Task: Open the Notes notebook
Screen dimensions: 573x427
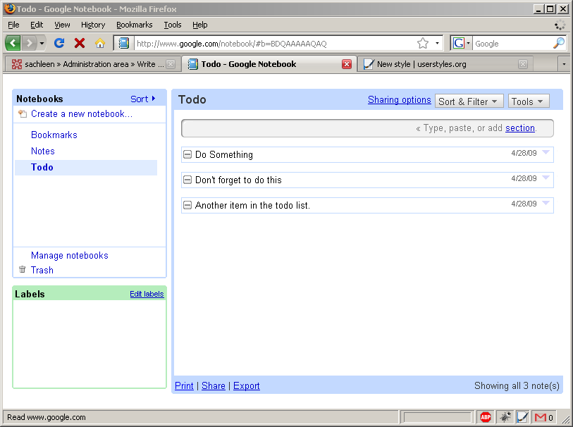Action: [43, 151]
